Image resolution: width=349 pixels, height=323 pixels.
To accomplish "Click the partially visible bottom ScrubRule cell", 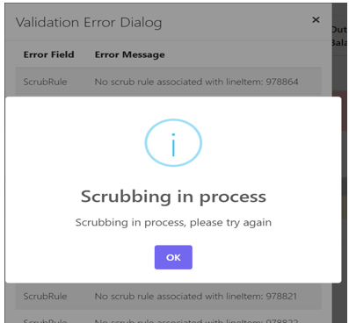I will click(x=45, y=320).
